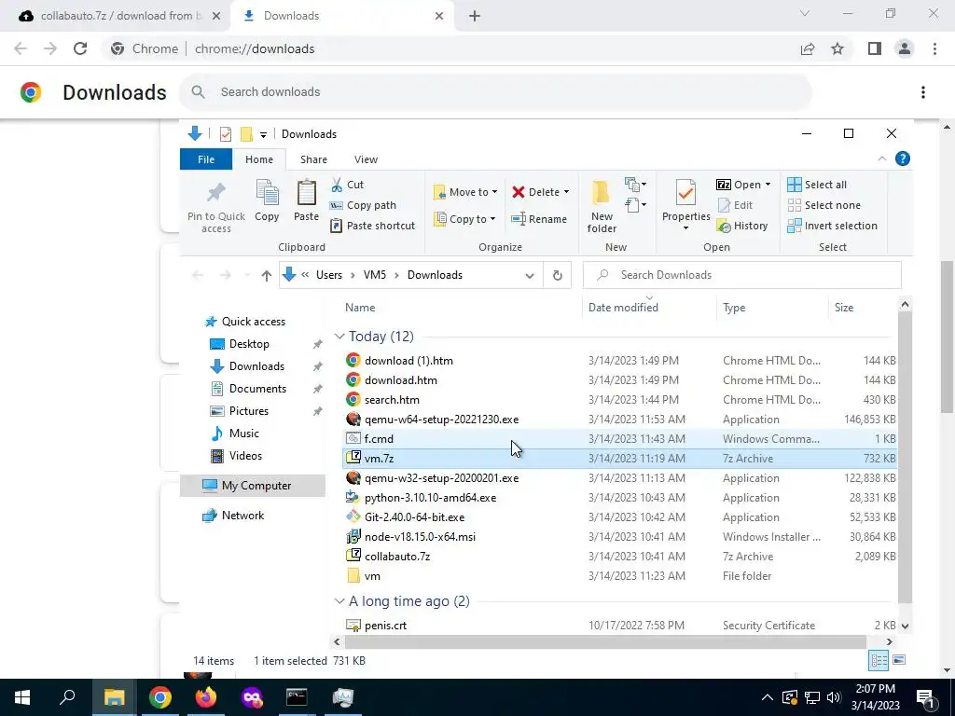Open Windows Start menu

click(22, 697)
